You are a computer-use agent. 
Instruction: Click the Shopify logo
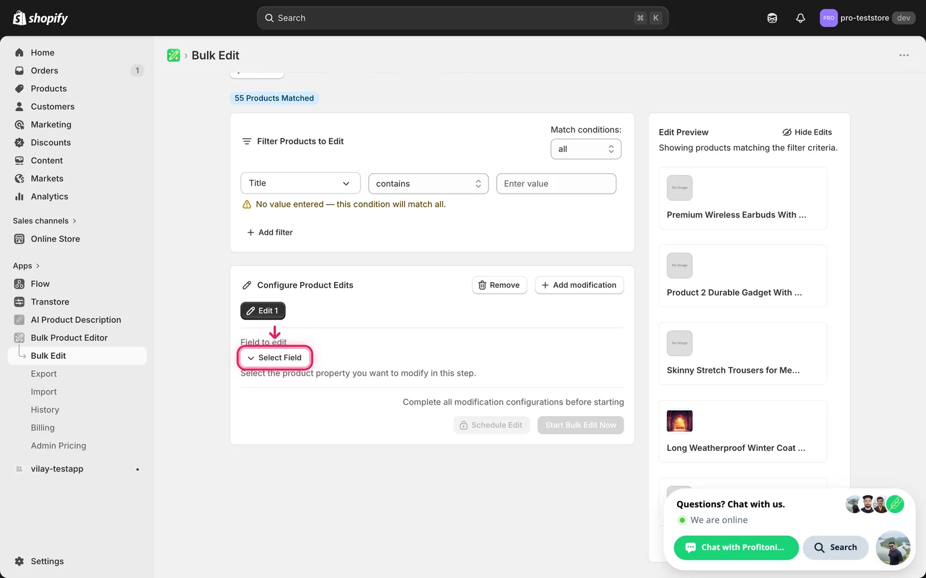click(41, 18)
